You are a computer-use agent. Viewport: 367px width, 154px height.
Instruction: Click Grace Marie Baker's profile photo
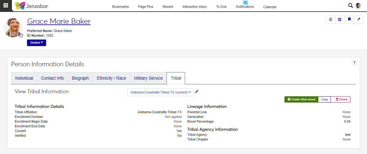(x=13, y=28)
